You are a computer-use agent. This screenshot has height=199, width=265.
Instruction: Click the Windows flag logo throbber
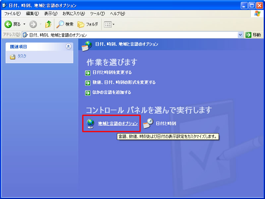coord(257,14)
